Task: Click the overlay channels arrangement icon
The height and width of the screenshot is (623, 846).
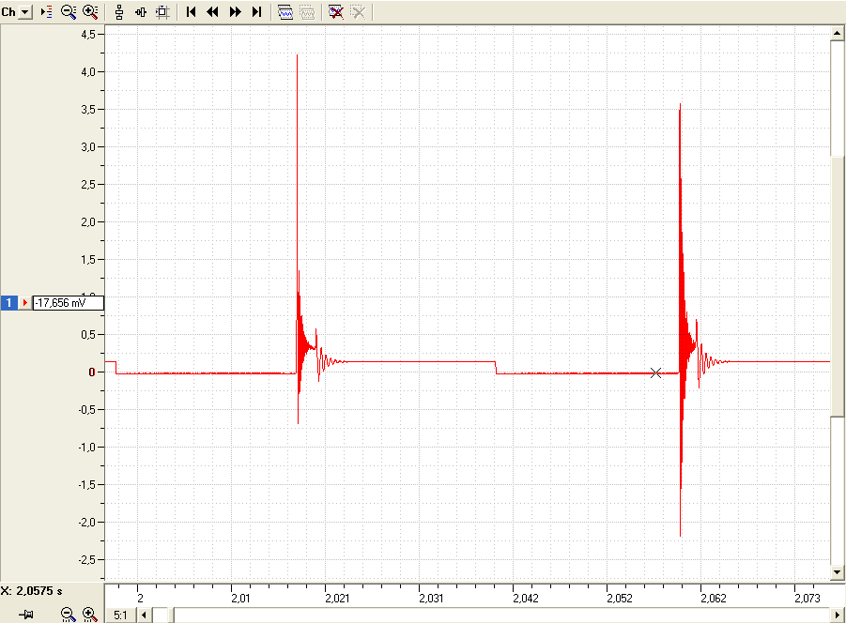Action: click(141, 12)
